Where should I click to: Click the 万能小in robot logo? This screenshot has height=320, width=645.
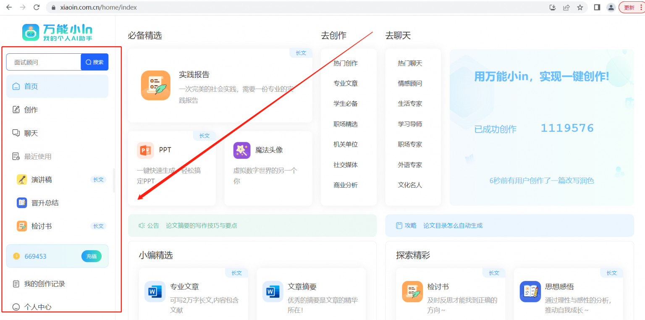coord(31,32)
